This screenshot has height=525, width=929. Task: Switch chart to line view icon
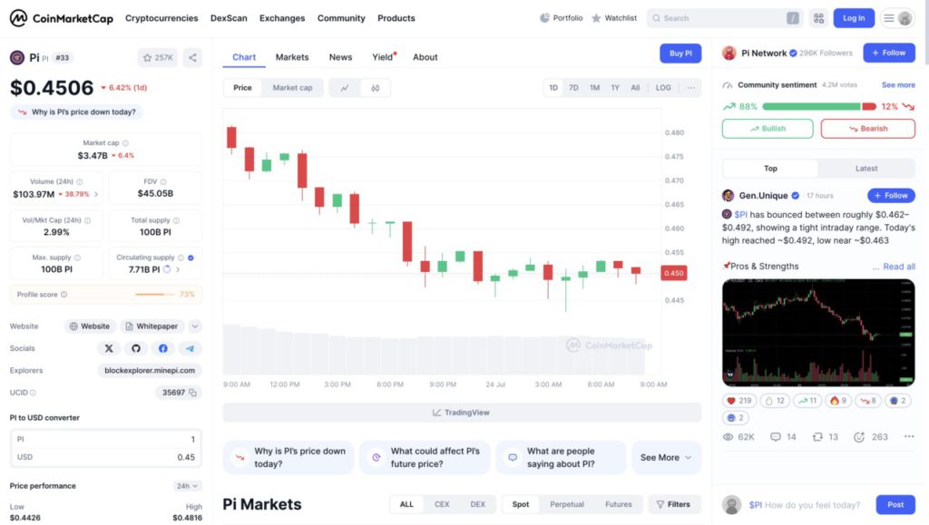(x=345, y=88)
